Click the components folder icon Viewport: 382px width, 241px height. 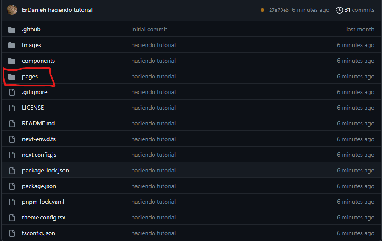(x=12, y=61)
